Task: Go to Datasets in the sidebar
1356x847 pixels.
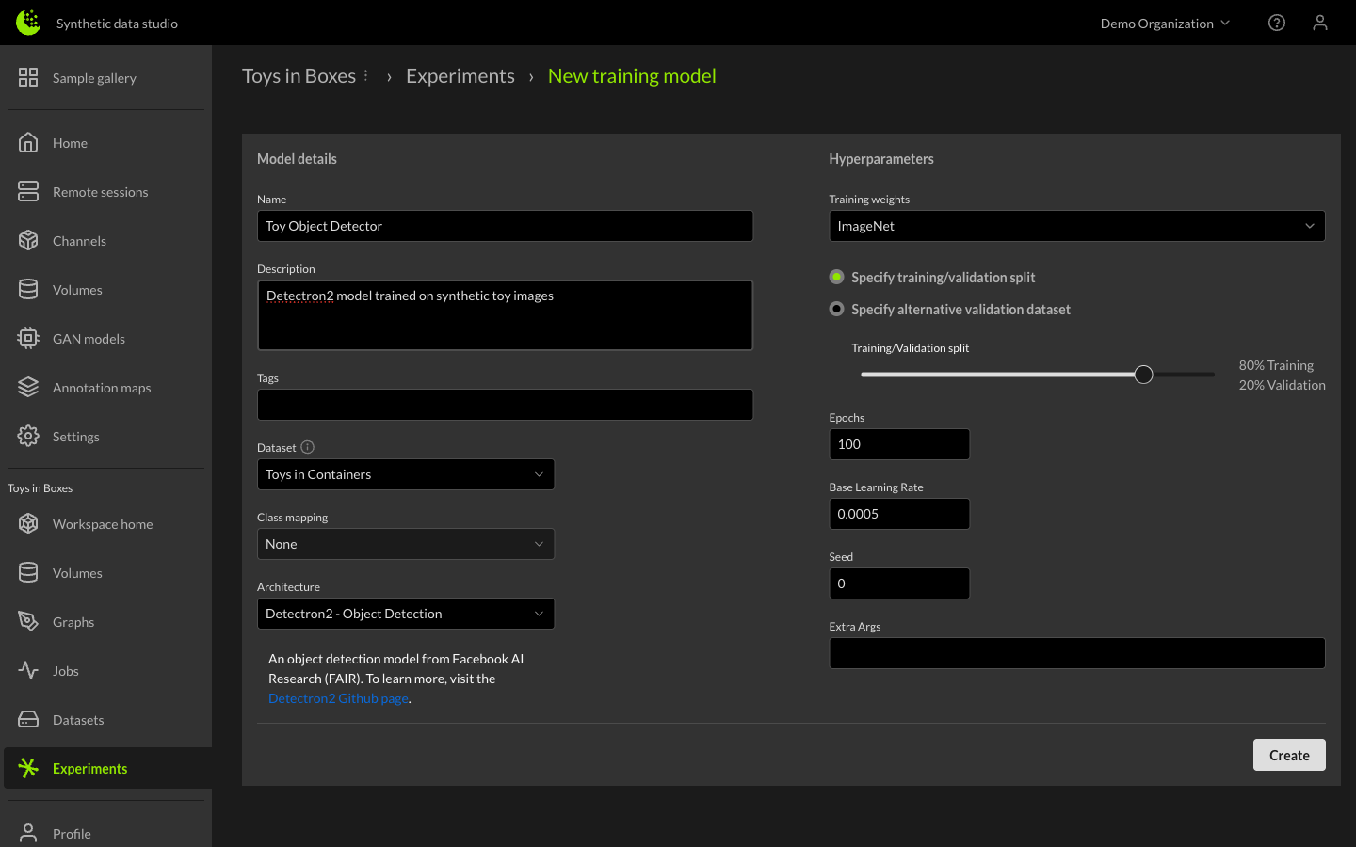Action: (x=78, y=720)
